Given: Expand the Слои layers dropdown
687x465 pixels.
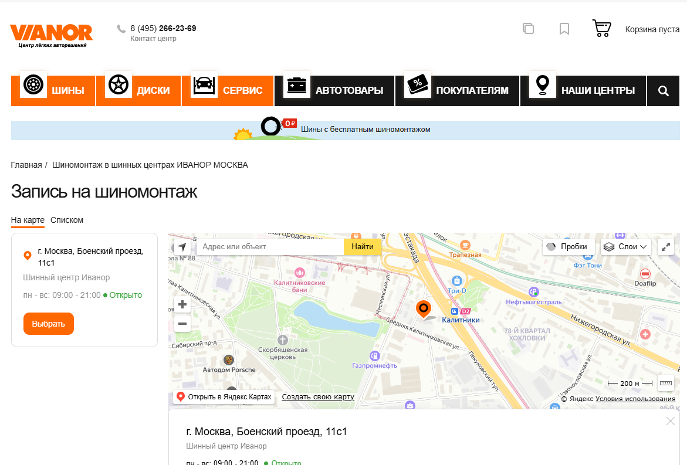Looking at the screenshot, I should tap(627, 247).
